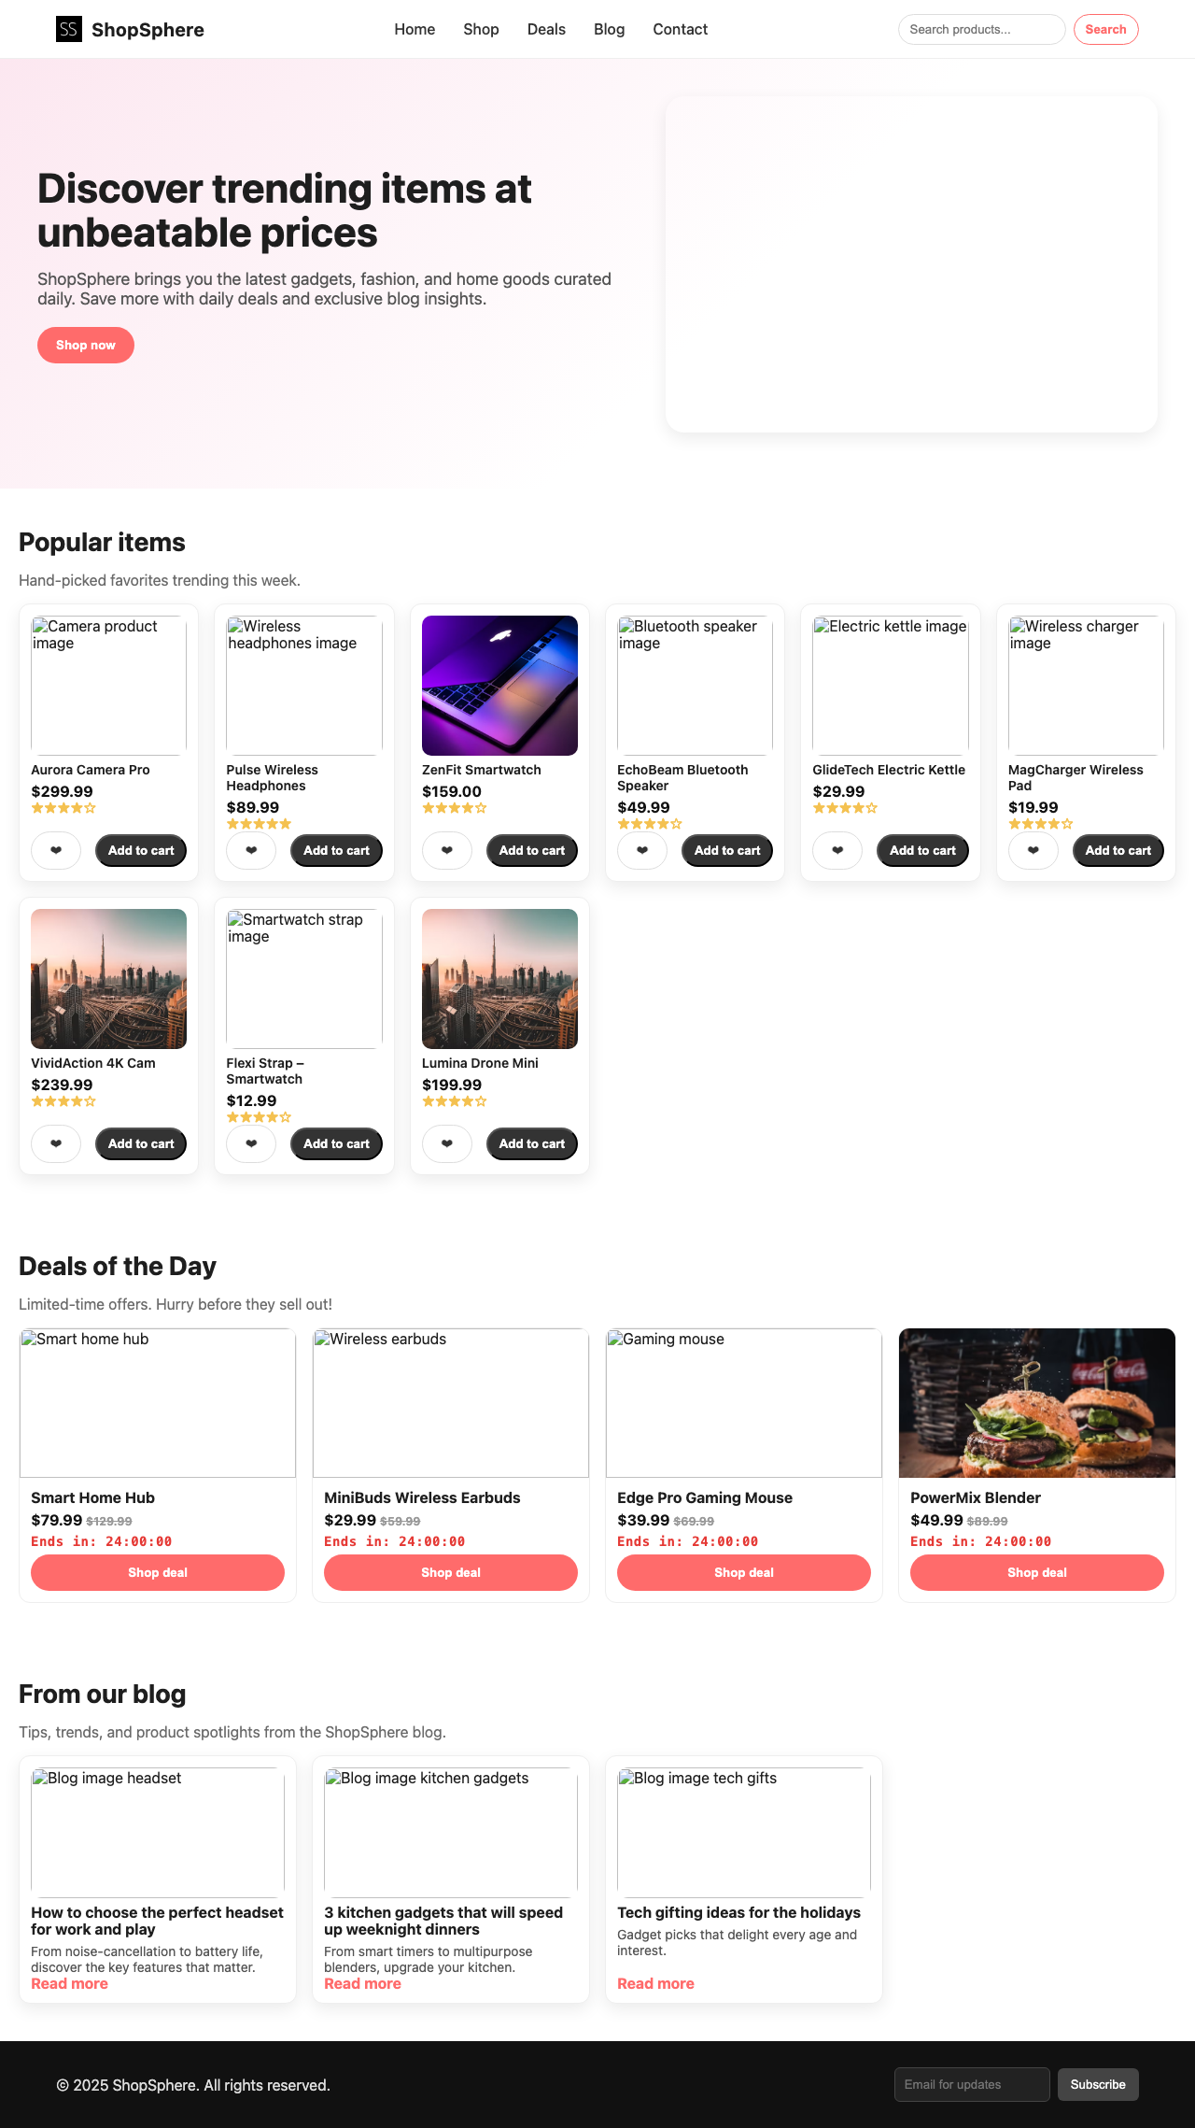Click the ShopSphere logo icon
1195x2128 pixels.
(x=67, y=29)
